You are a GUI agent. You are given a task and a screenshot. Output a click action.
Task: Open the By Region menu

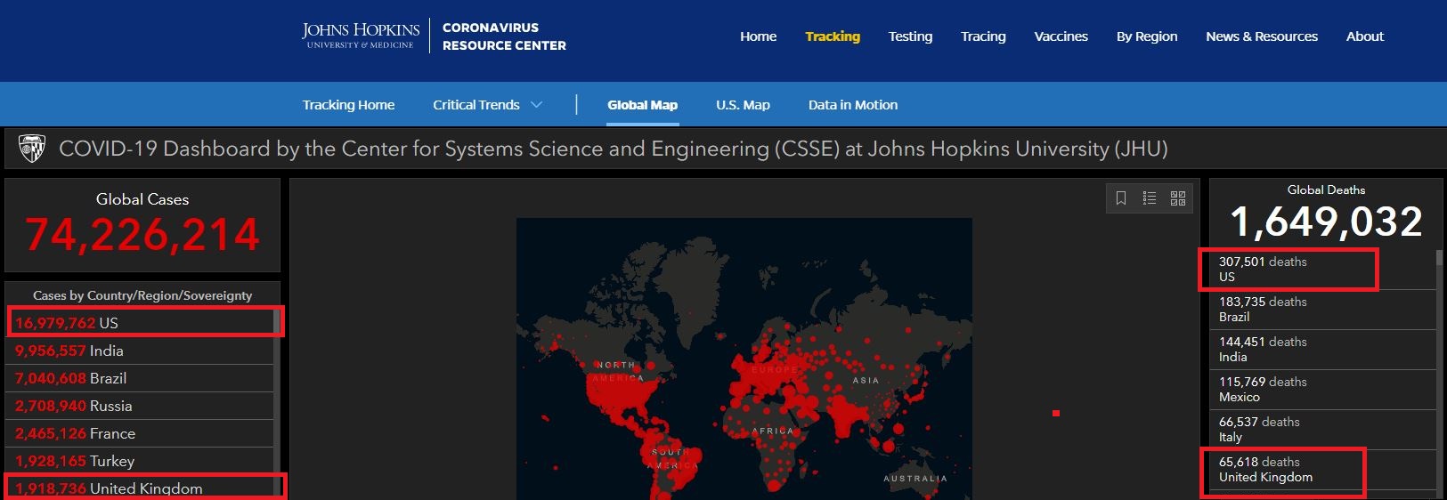(x=1147, y=36)
